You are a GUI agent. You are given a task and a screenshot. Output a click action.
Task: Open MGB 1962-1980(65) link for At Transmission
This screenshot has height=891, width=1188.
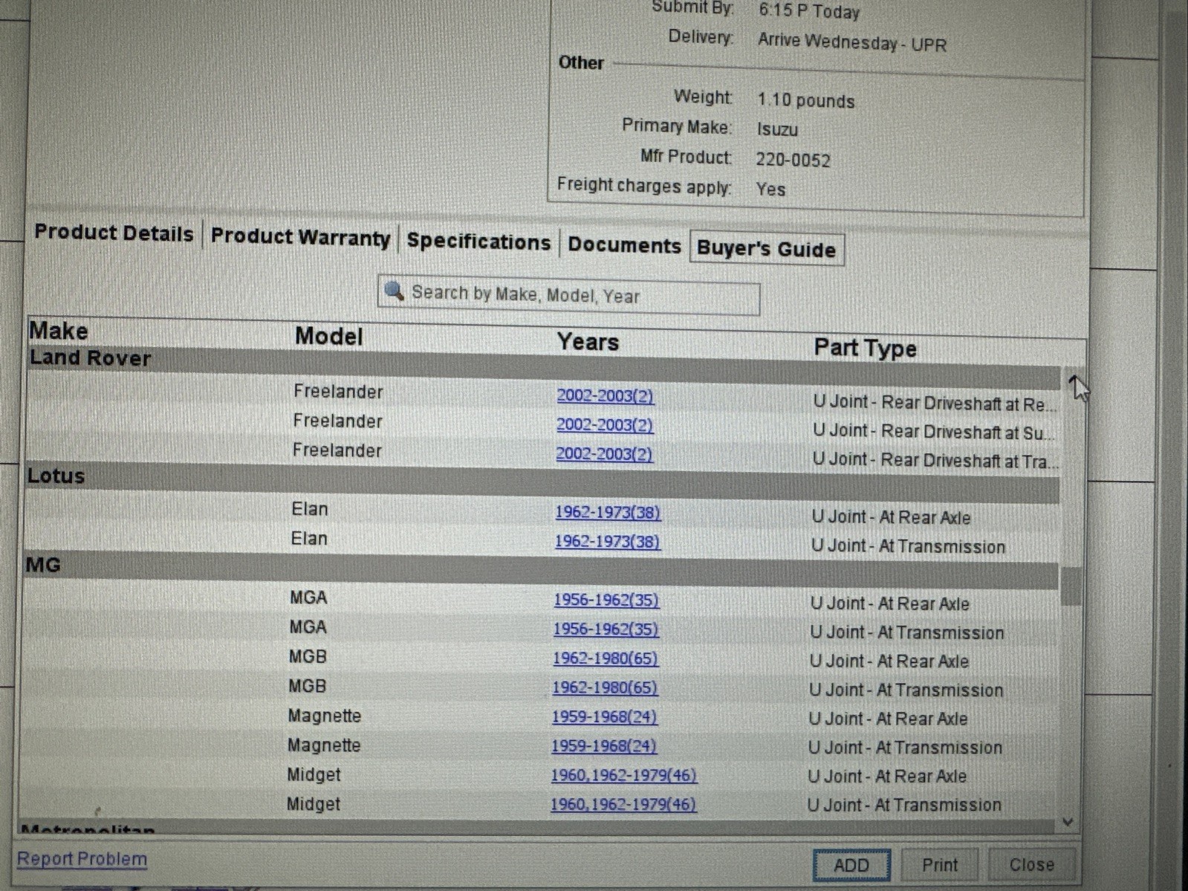(x=605, y=687)
